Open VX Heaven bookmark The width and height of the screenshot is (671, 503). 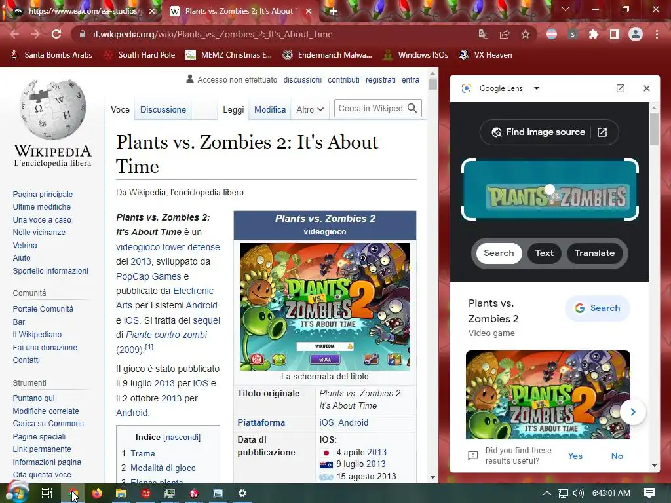pos(486,55)
